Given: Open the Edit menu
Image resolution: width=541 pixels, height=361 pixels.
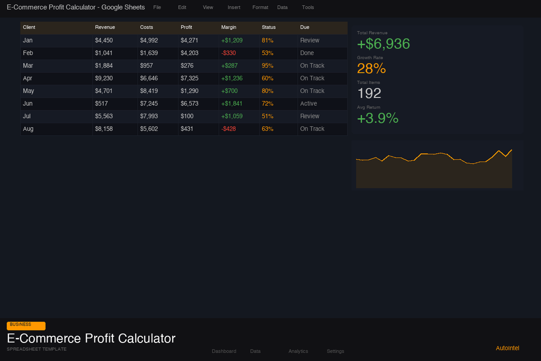Looking at the screenshot, I should click(182, 7).
